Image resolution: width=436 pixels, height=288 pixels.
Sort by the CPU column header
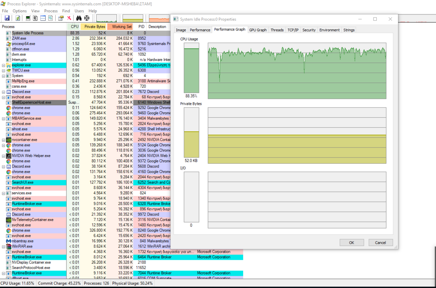click(74, 27)
